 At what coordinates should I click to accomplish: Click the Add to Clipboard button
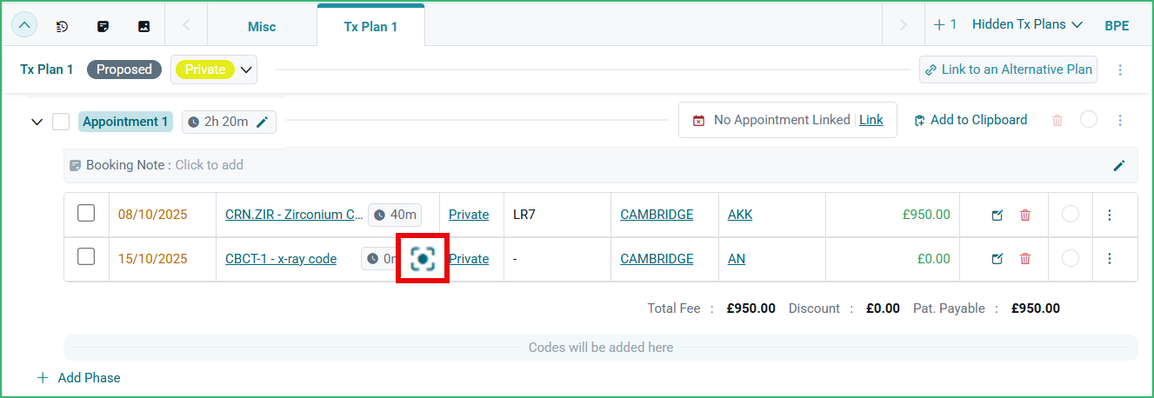971,120
